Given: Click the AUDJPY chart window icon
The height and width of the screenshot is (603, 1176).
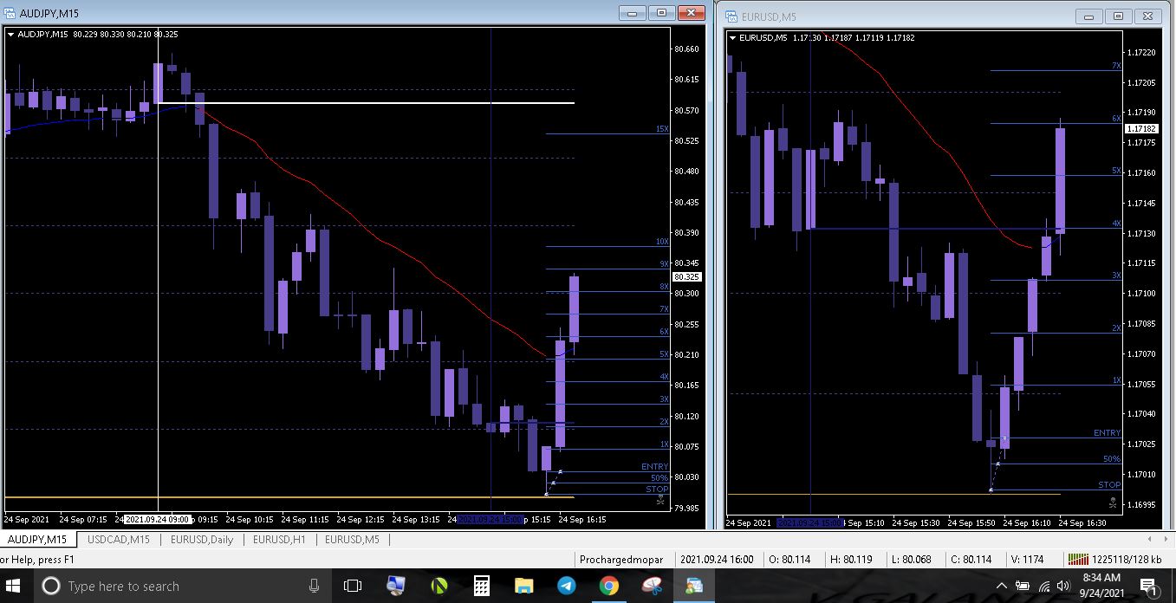Looking at the screenshot, I should point(10,13).
